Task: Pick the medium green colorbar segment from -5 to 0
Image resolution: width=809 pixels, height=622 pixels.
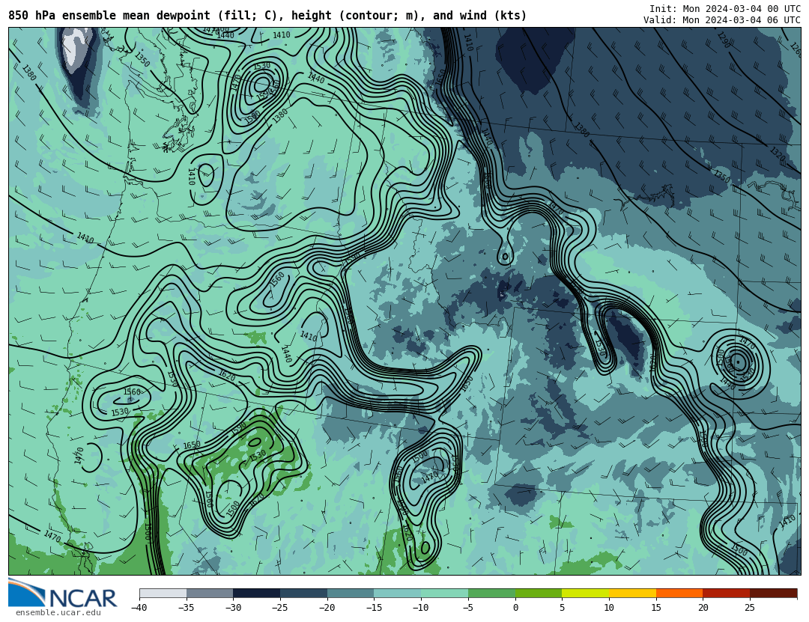Action: 491,593
